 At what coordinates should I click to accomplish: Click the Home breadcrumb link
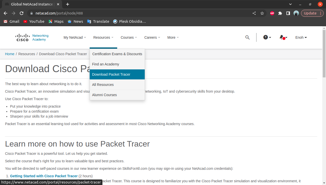[10, 54]
